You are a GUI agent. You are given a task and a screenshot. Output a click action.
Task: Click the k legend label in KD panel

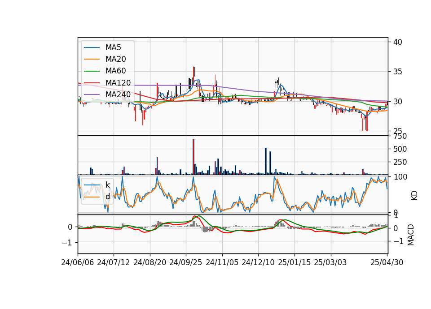[107, 185]
